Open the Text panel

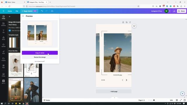click(x=4, y=31)
